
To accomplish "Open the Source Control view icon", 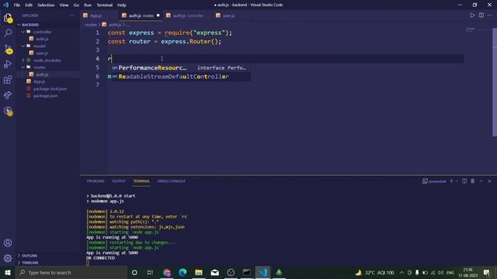I will click(x=8, y=49).
